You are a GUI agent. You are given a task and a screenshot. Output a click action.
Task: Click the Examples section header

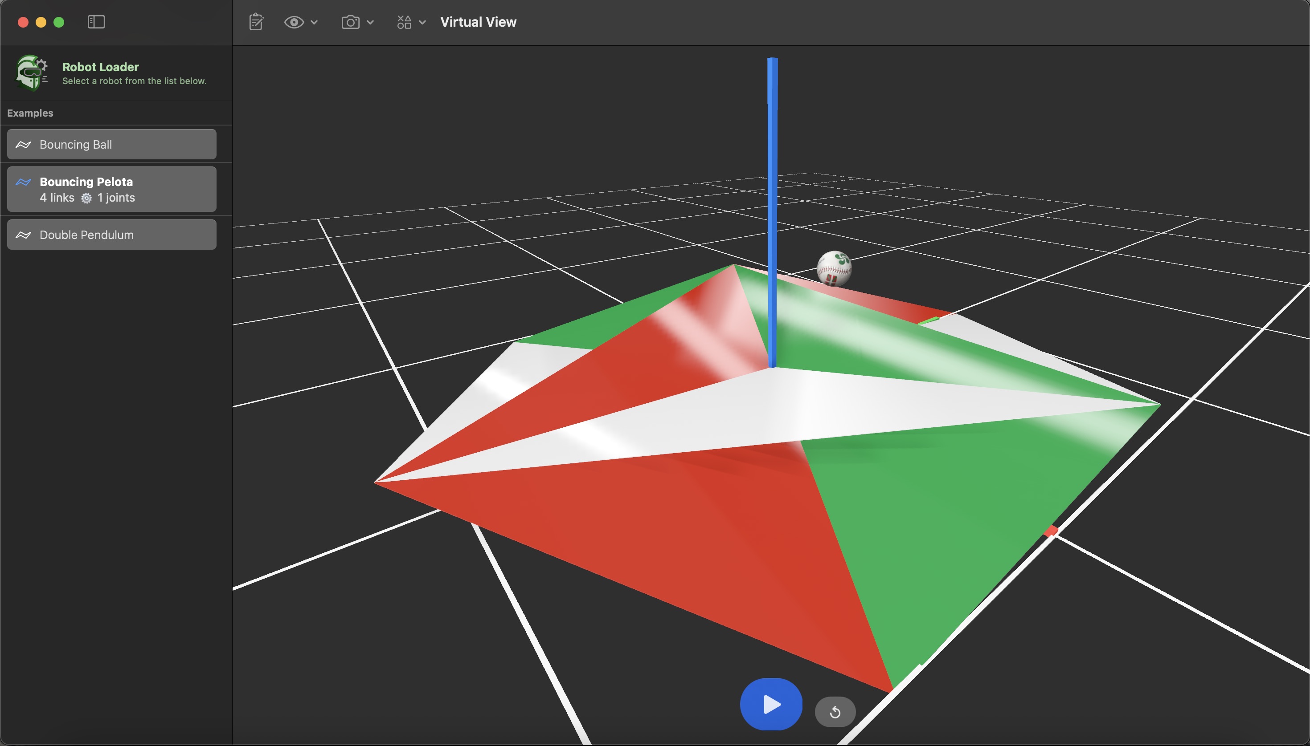[30, 113]
